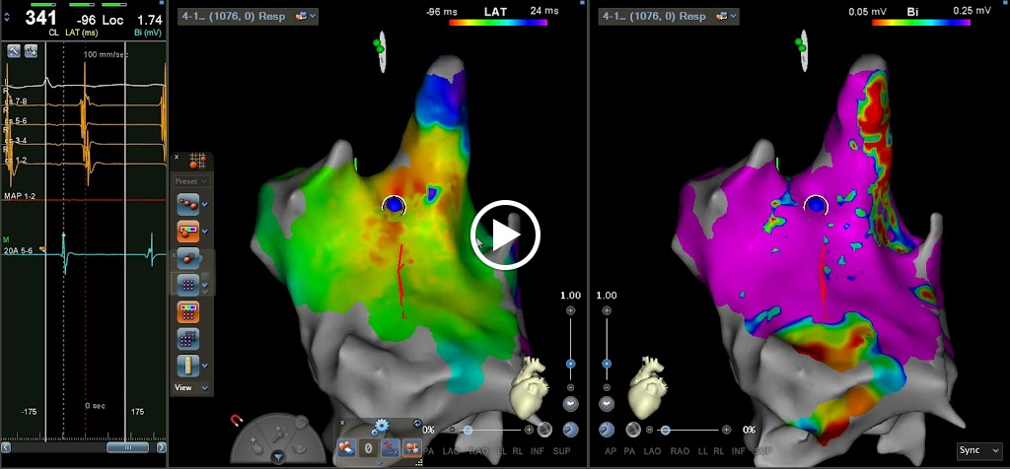Select the AP view on the right map
The image size is (1010, 469).
click(x=610, y=451)
